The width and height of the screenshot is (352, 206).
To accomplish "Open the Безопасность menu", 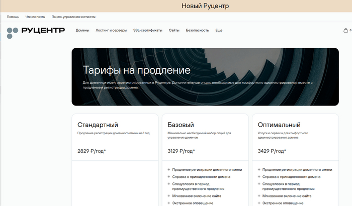I will 197,30.
